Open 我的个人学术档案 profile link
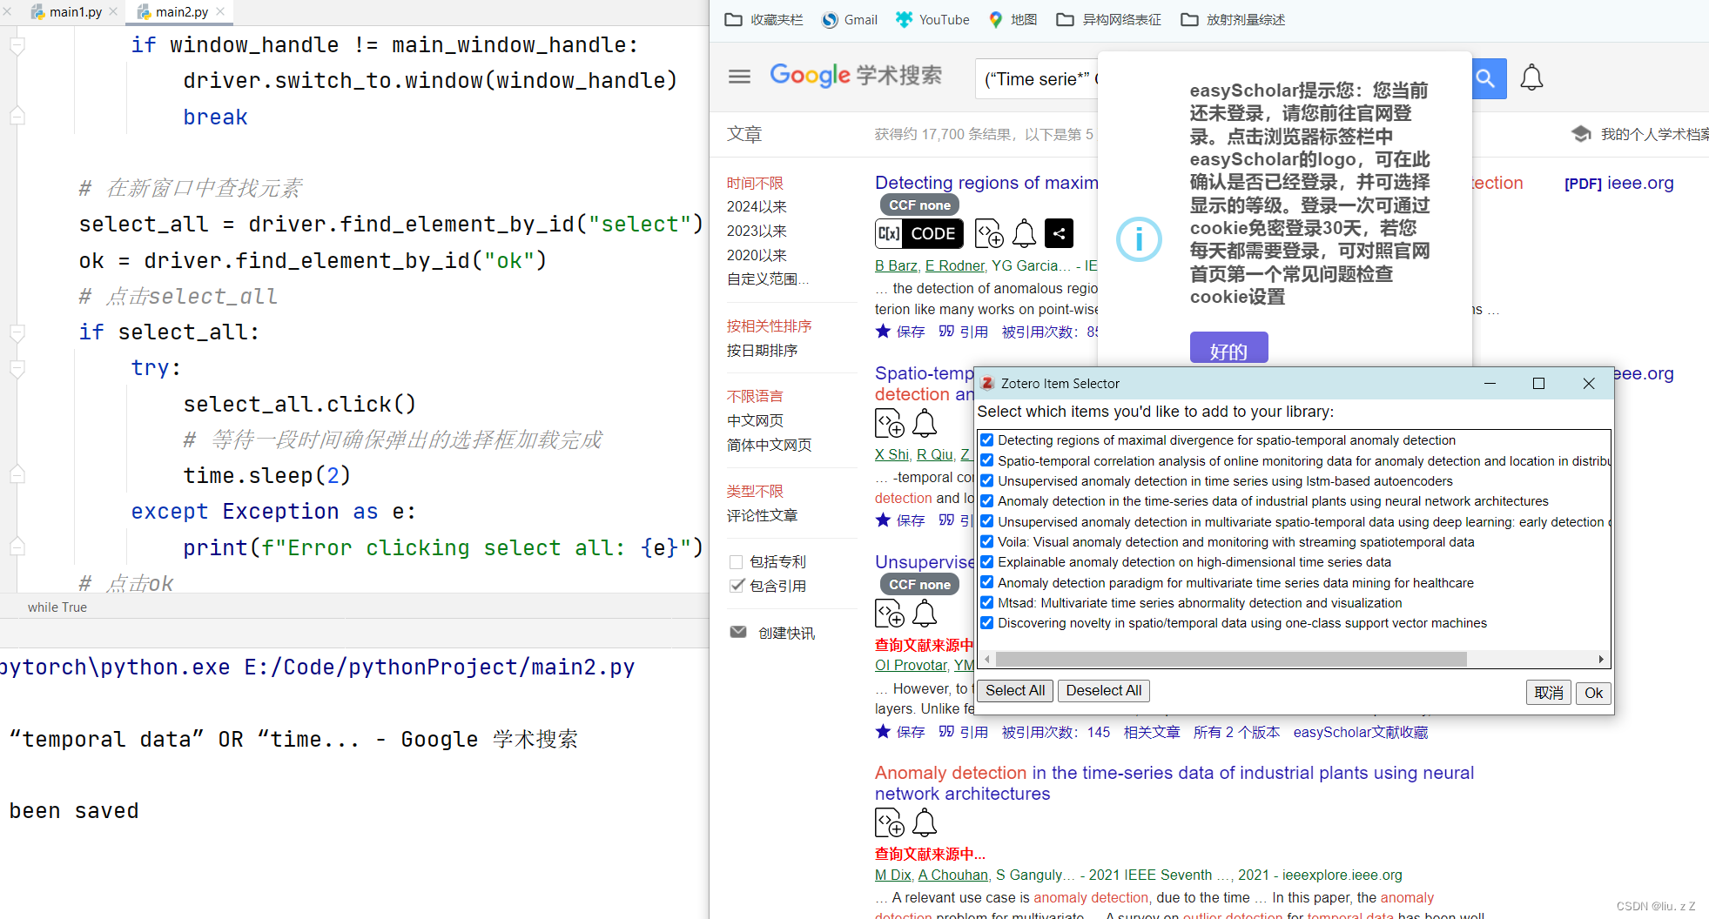1709x919 pixels. (x=1640, y=133)
